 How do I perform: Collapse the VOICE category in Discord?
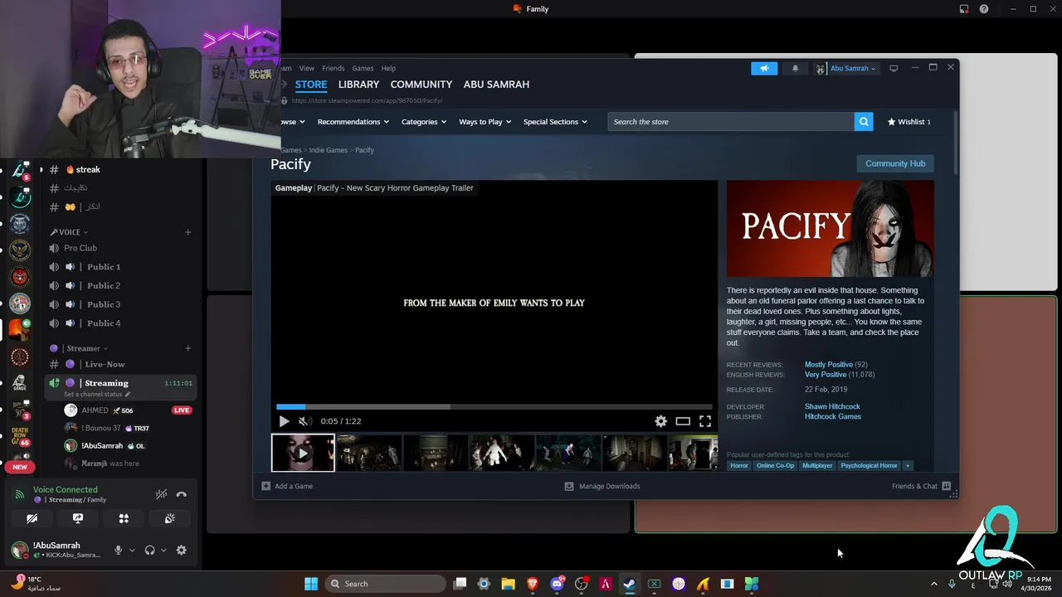(x=70, y=232)
